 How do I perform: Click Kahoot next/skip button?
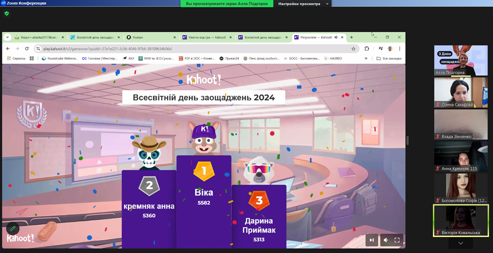[x=371, y=240]
